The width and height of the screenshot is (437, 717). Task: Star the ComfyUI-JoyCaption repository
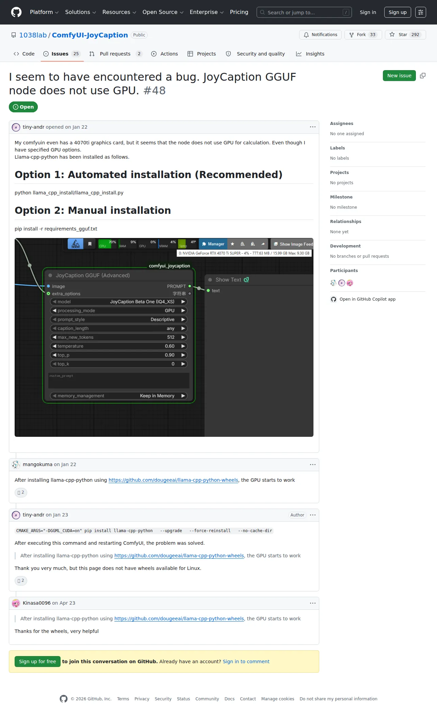point(405,35)
